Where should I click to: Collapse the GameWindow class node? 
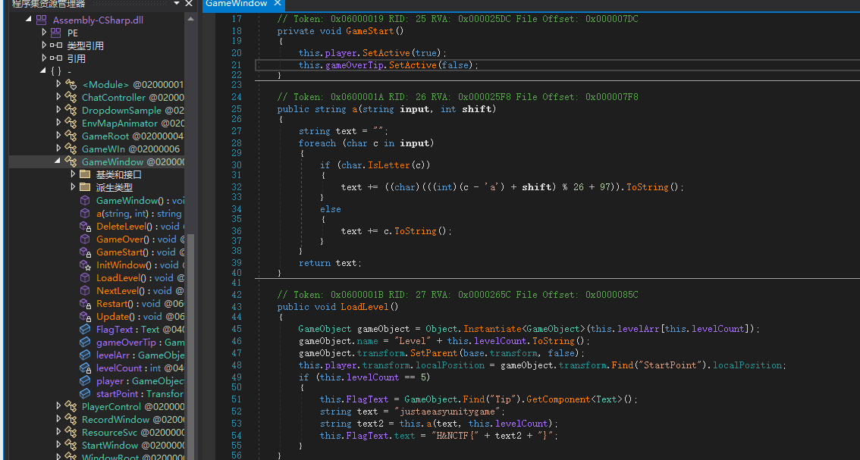pos(58,161)
